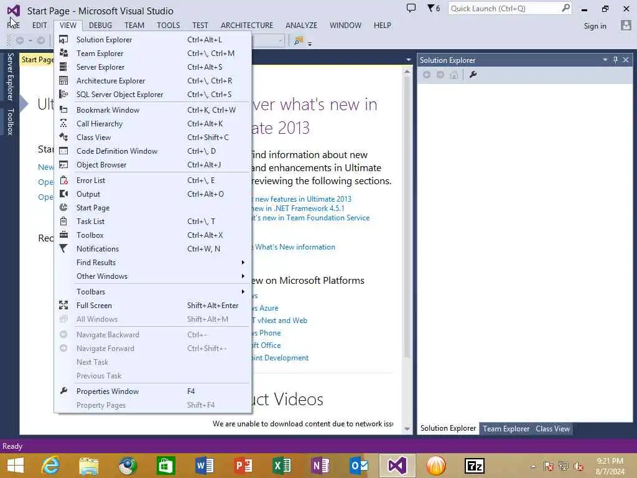Open Solution Explorer window position dropdown
The image size is (637, 478).
pos(605,60)
